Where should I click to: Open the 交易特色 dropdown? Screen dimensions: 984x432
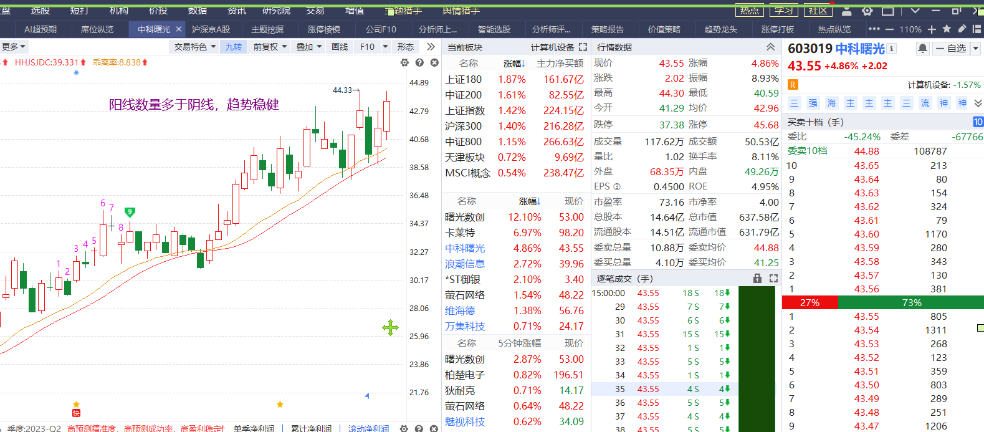coord(195,47)
